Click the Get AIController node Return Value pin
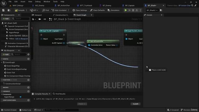 coord(117,45)
